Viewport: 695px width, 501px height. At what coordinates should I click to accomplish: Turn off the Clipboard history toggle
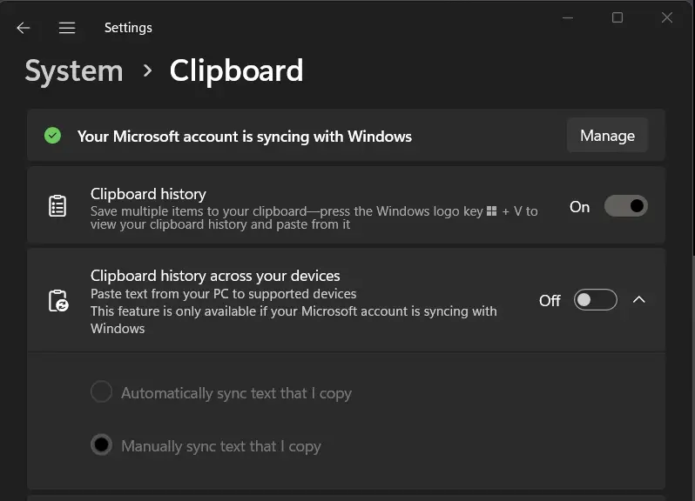click(625, 206)
